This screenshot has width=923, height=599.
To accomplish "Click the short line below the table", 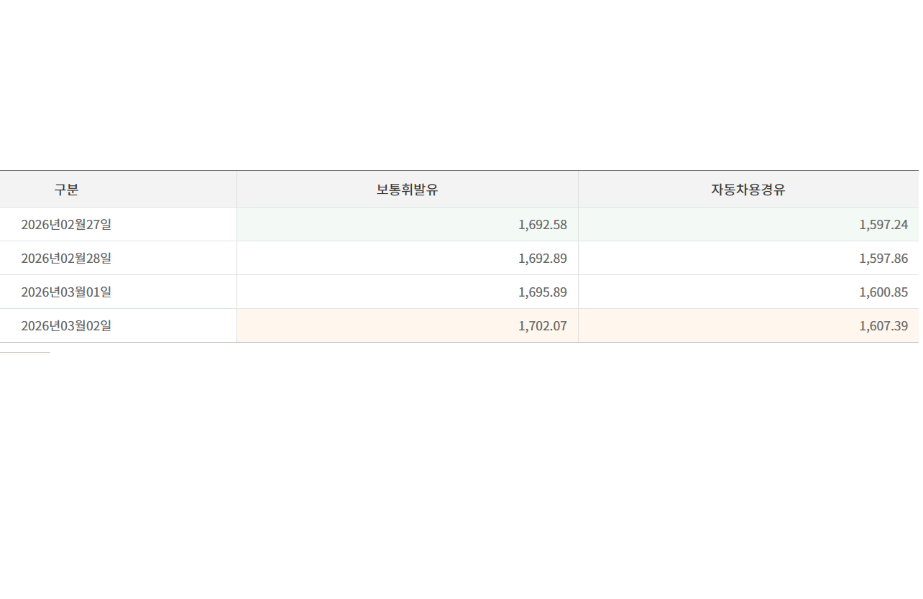I will click(x=25, y=353).
